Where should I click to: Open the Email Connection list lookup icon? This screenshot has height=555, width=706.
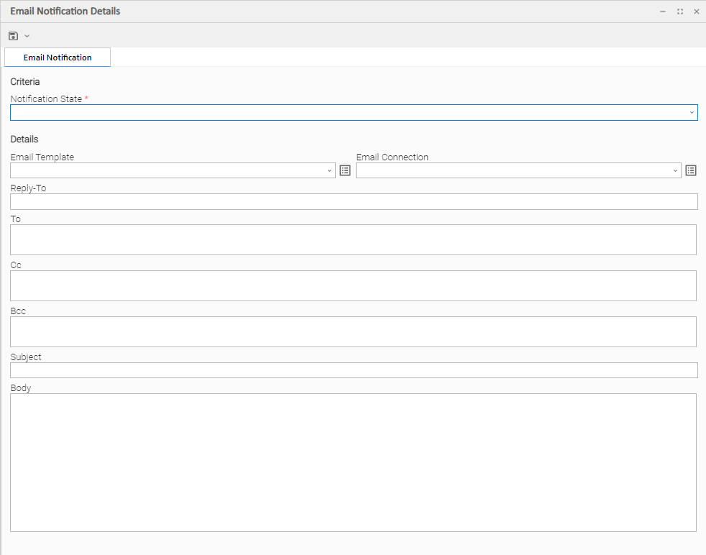pos(691,170)
